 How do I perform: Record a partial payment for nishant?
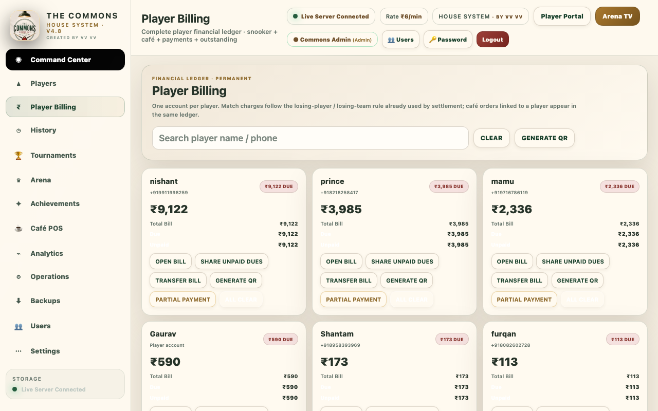[x=182, y=300]
